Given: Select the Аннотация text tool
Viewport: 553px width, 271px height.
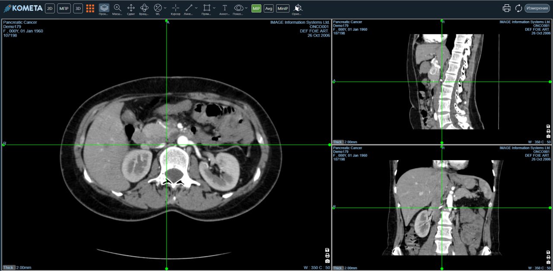Looking at the screenshot, I should pos(225,9).
